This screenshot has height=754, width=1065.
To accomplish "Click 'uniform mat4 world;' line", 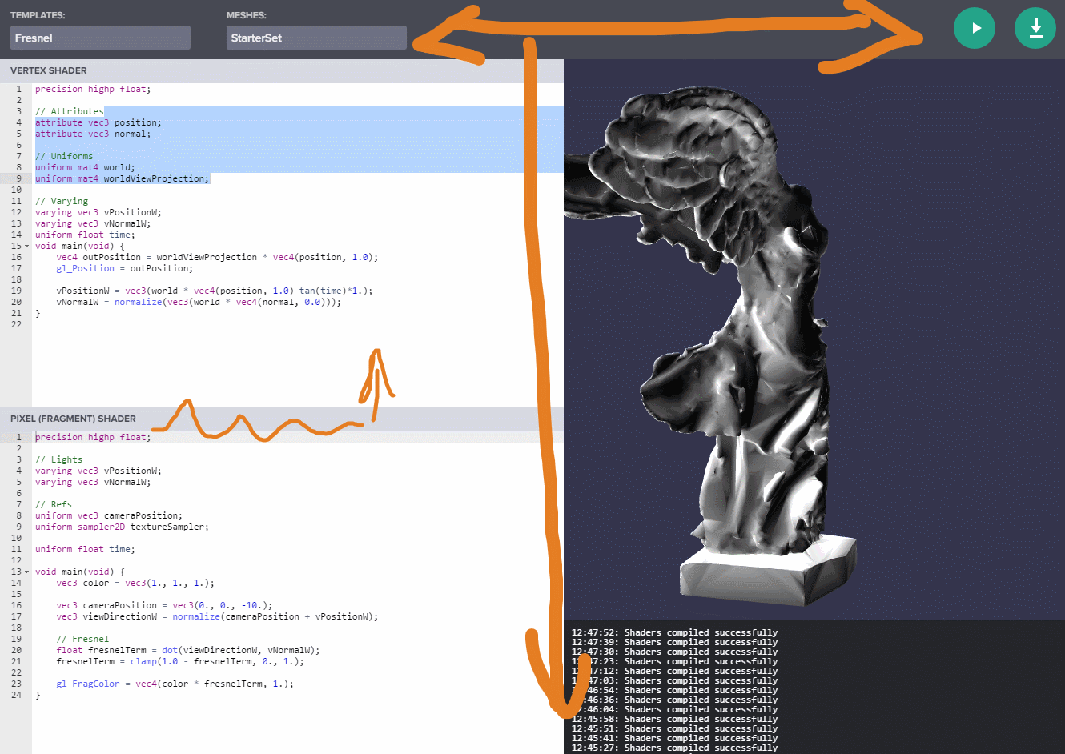I will 85,167.
